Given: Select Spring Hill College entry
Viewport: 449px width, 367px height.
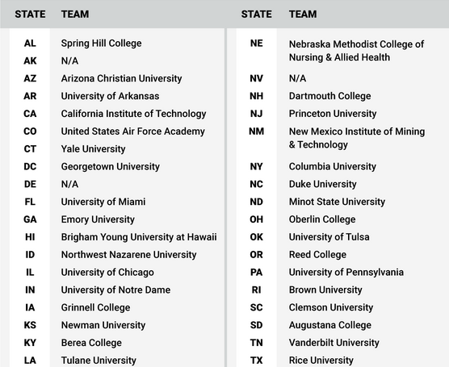Looking at the screenshot, I should coord(101,44).
